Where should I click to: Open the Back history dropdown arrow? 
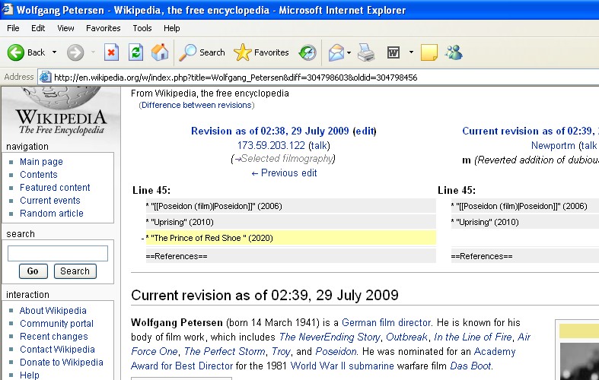[x=54, y=52]
